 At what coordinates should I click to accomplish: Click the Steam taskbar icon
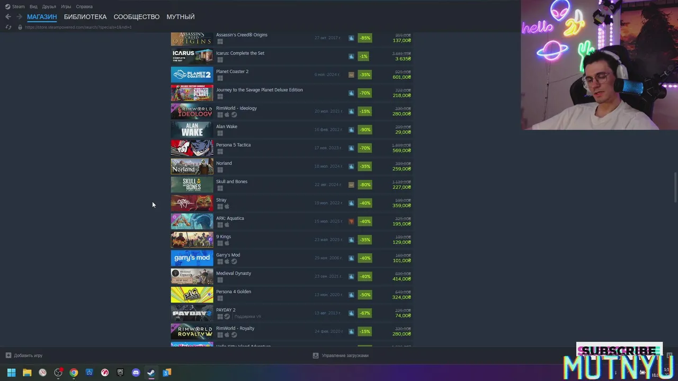(x=151, y=373)
